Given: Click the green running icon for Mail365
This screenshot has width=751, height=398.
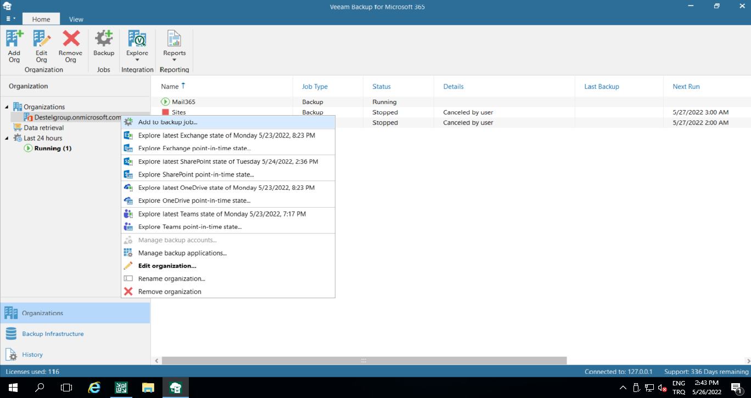Looking at the screenshot, I should tap(165, 102).
